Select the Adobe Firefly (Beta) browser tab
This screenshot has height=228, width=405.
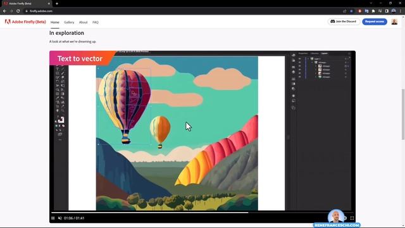pos(26,4)
